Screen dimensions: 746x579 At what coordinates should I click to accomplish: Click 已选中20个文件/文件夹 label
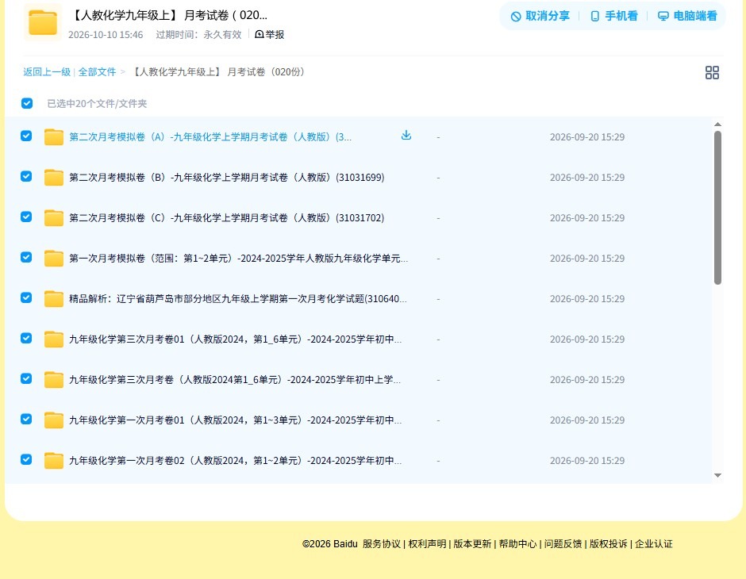[97, 104]
